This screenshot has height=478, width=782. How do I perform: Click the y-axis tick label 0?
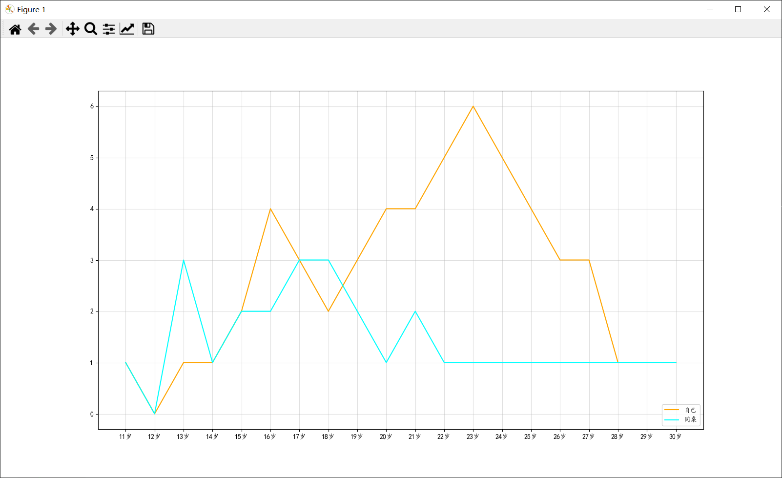[92, 414]
